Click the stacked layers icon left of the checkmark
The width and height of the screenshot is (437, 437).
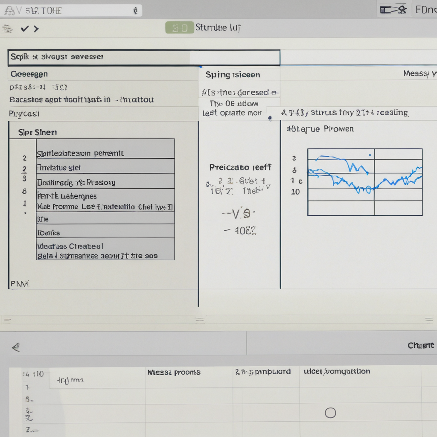[8, 29]
